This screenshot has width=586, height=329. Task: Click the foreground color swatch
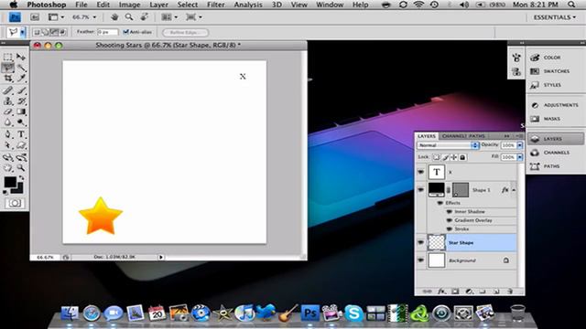10,182
